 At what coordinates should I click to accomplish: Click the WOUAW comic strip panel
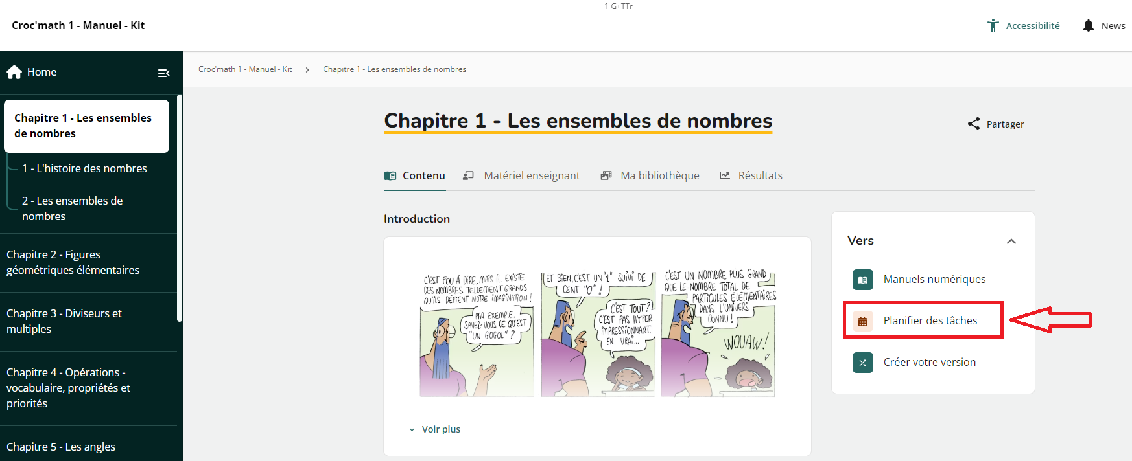click(x=718, y=333)
